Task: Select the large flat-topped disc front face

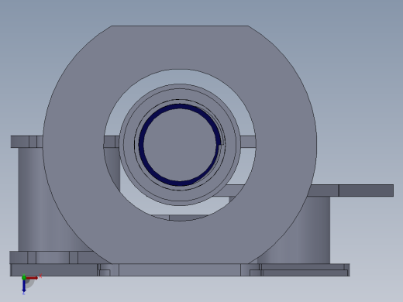Action: (x=179, y=46)
